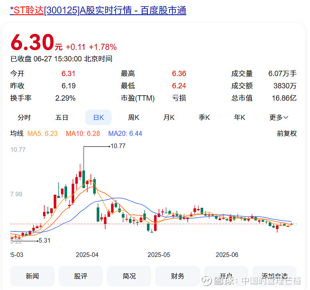Viewport: 310px width, 290px height.
Task: Open the 财务 button
Action: tap(178, 276)
